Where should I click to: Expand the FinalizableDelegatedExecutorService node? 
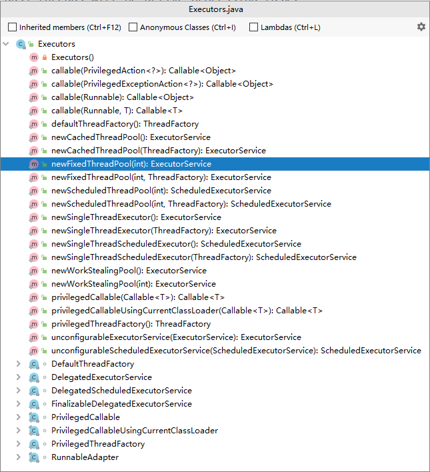[19, 404]
